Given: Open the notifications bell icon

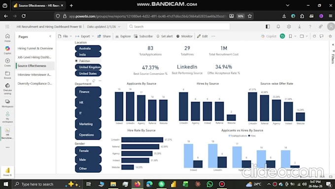Looking at the screenshot, I should coord(278,27).
